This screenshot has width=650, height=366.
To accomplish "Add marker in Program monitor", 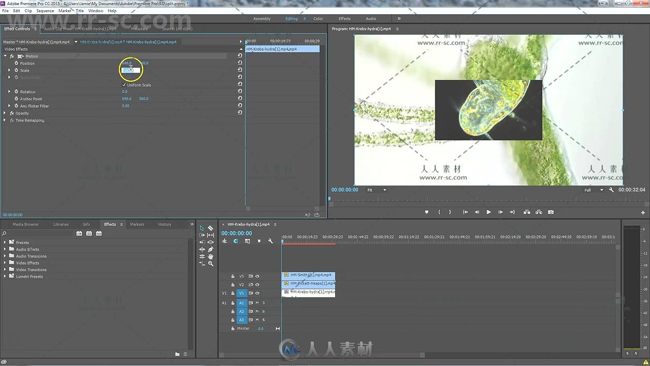I will (427, 212).
